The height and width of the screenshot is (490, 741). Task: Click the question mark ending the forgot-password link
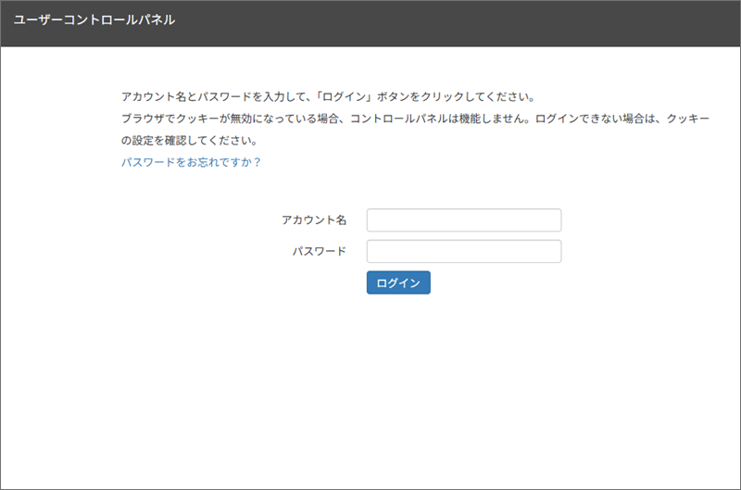(x=257, y=162)
